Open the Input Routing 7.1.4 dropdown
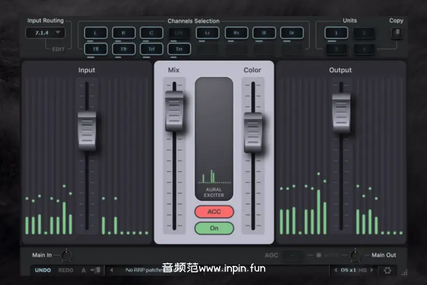Viewport: 427px width, 285px height. pos(46,33)
